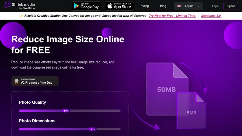Open the Google Play store badge

(x=87, y=6)
